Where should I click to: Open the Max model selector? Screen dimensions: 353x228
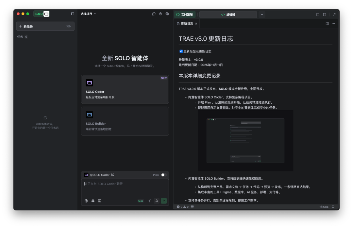141,201
